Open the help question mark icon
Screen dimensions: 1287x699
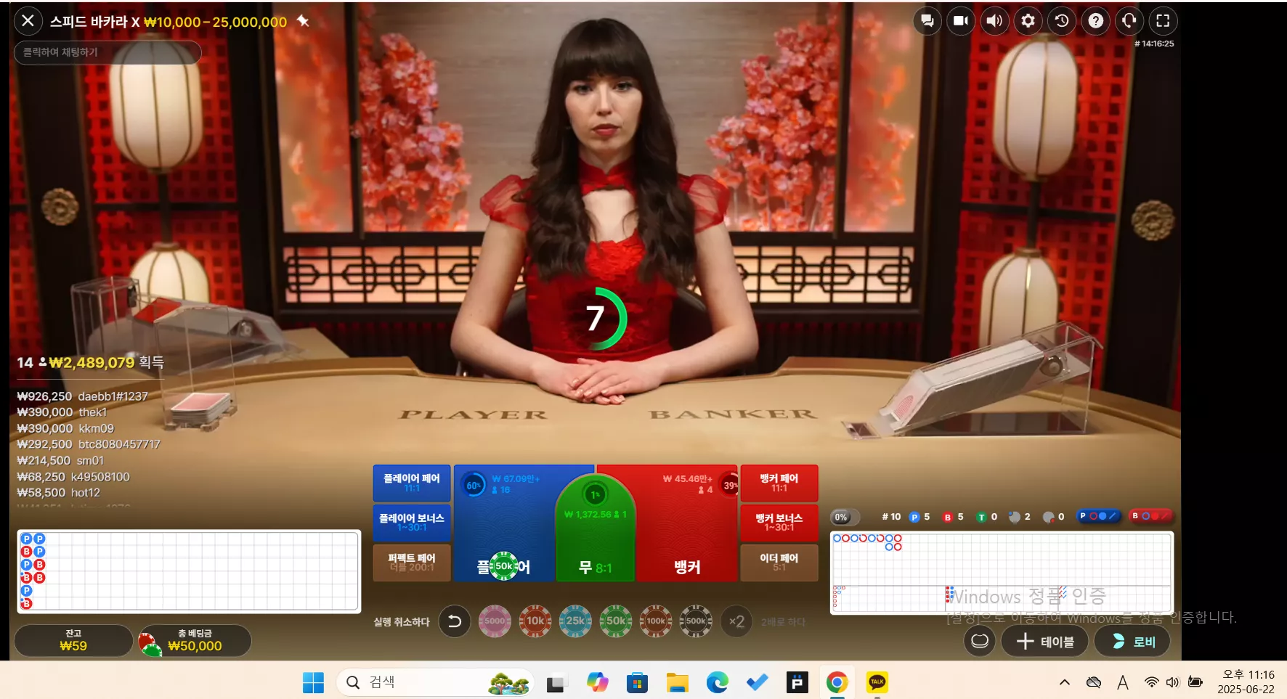coord(1095,21)
